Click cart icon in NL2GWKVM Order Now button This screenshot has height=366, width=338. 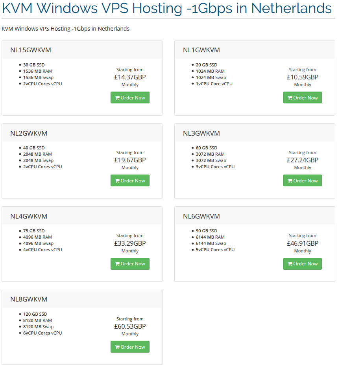coord(117,181)
